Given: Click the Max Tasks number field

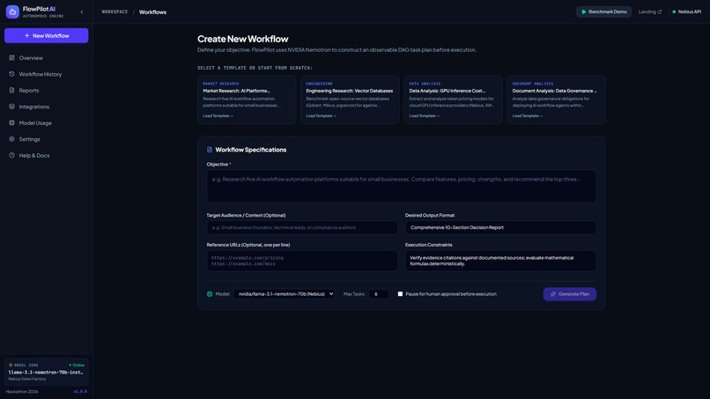Looking at the screenshot, I should tap(378, 294).
